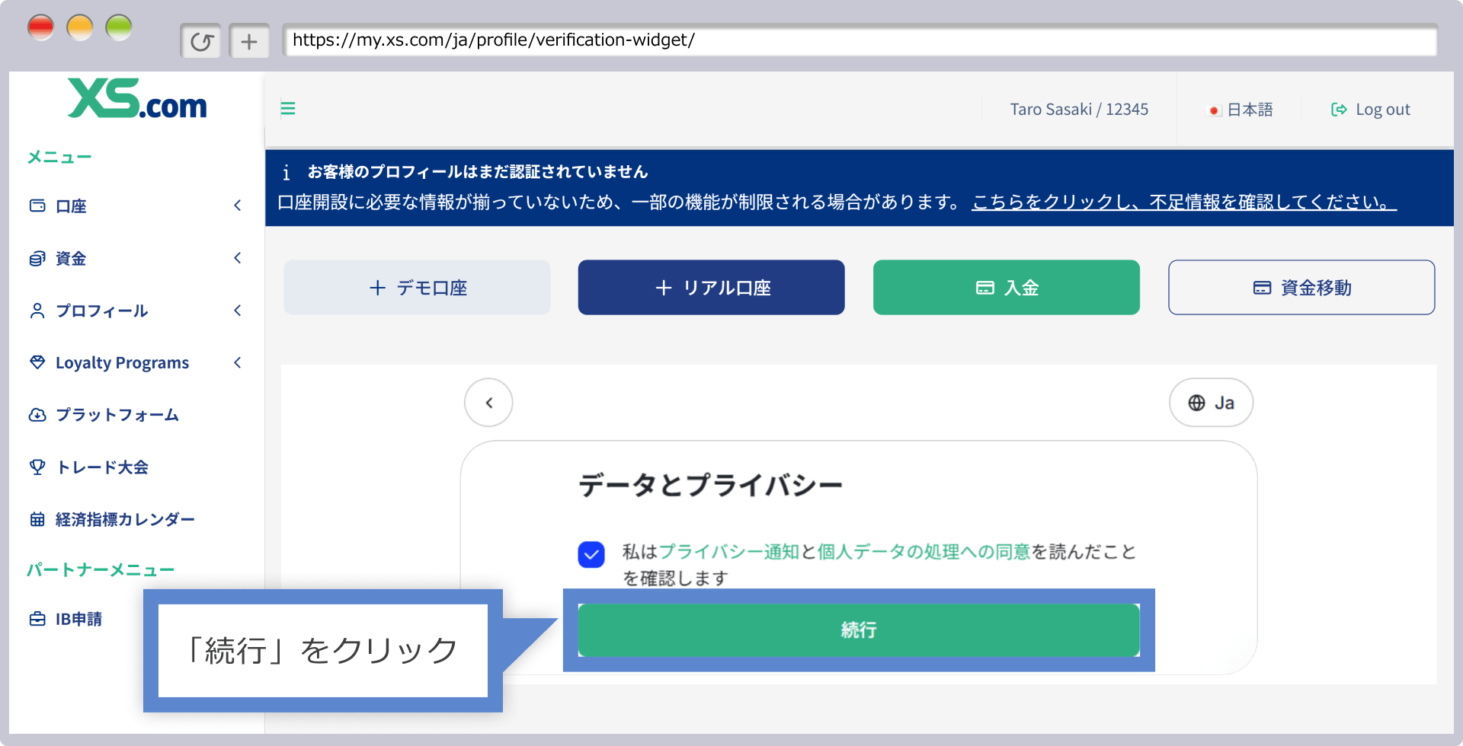This screenshot has height=746, width=1463.
Task: Click the Loyalty Programs diamond icon
Action: pos(37,362)
